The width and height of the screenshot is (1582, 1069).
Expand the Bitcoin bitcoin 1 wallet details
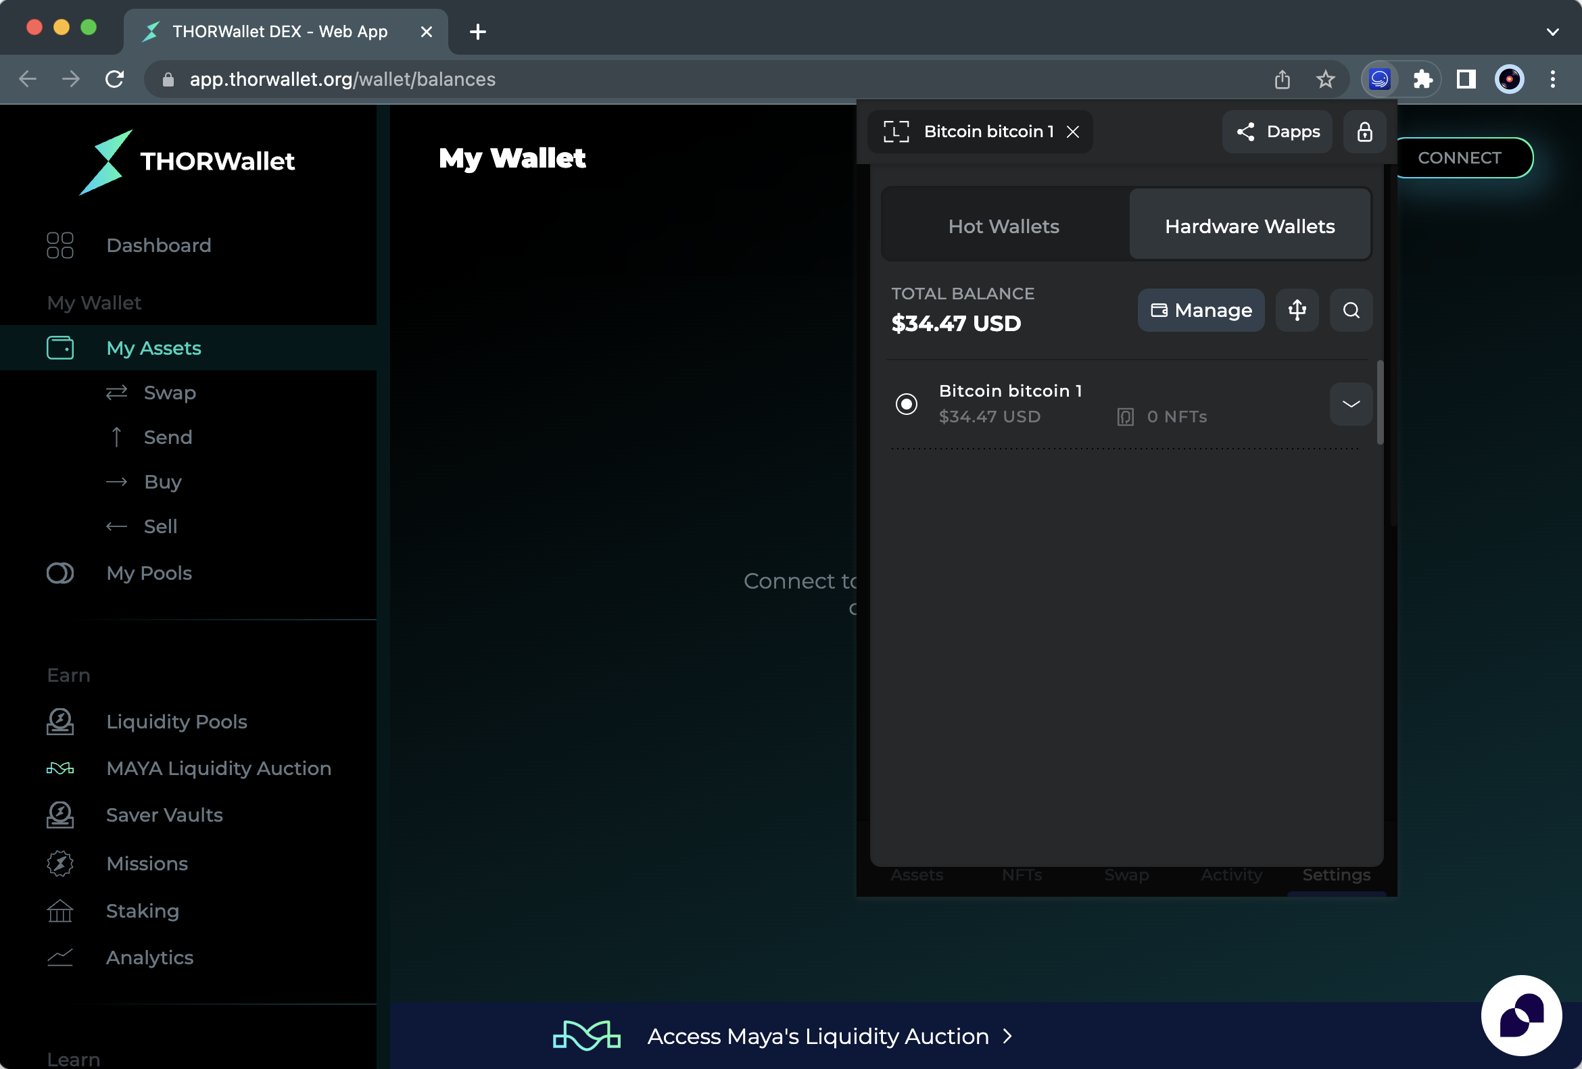(x=1351, y=403)
